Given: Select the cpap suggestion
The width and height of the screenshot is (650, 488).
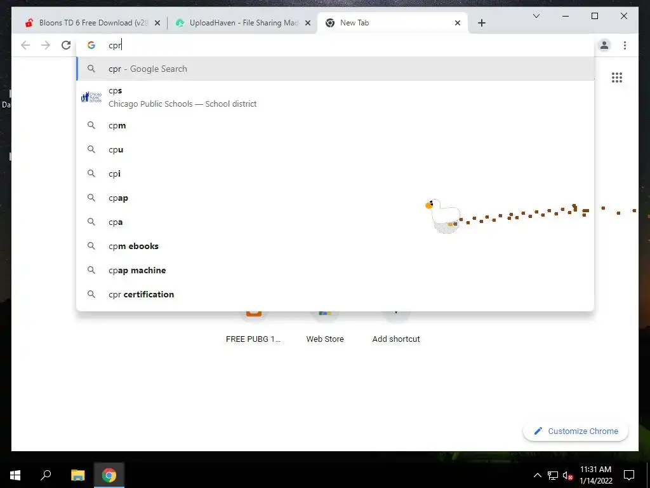Looking at the screenshot, I should (335, 198).
